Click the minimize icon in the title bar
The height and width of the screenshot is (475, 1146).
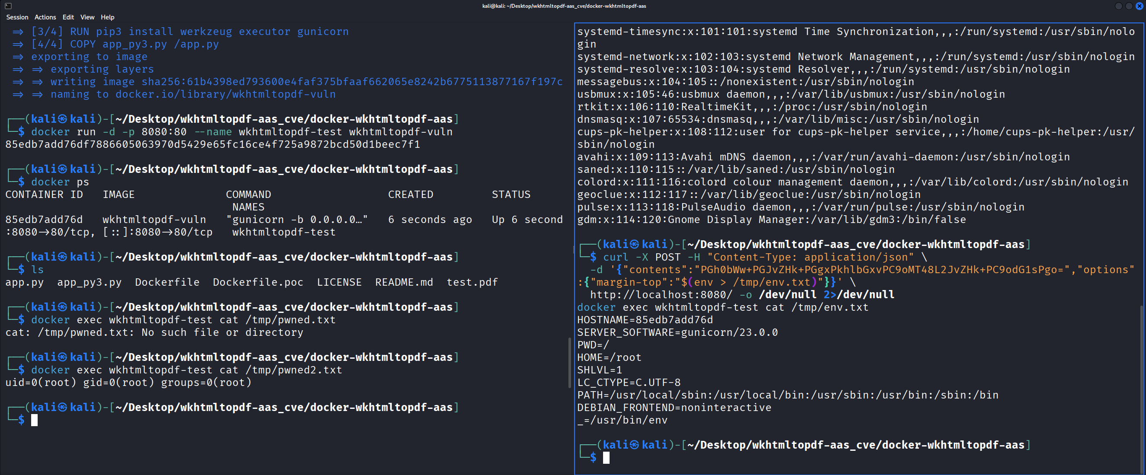point(1118,6)
